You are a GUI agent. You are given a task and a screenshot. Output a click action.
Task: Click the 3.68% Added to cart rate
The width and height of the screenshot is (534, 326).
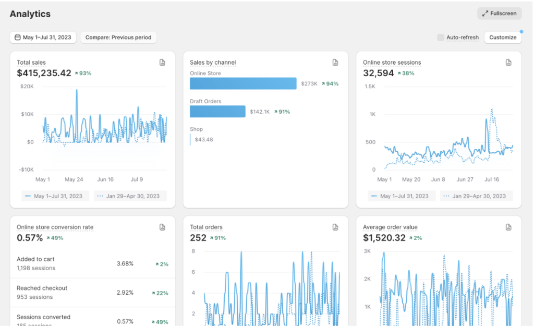[x=125, y=263]
